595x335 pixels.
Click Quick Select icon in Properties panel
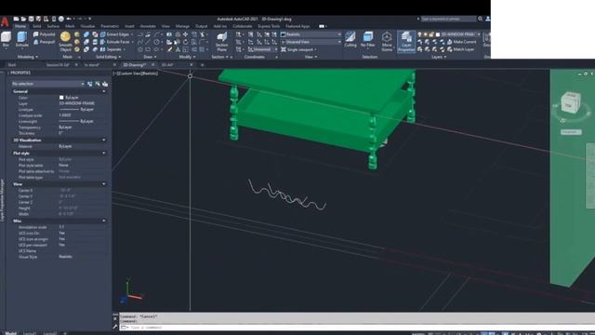coord(90,84)
